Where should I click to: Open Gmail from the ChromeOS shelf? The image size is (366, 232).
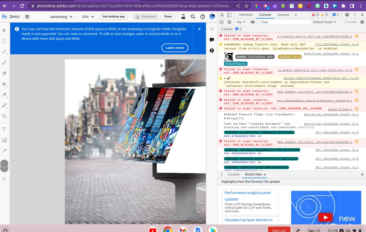pos(183,230)
